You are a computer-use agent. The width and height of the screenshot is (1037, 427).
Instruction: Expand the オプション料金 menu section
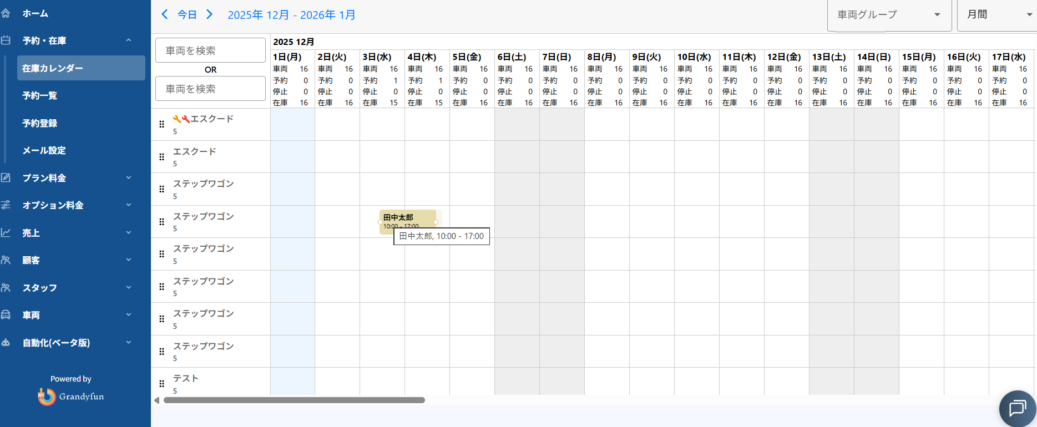tap(128, 205)
